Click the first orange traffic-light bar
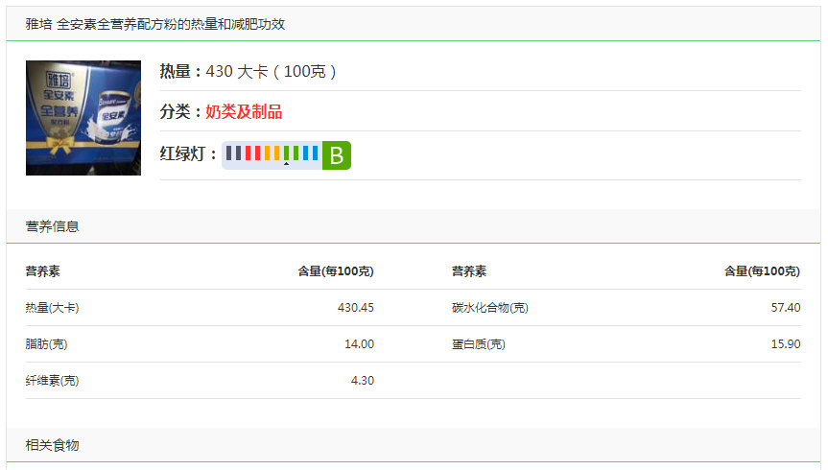828x470 pixels. (x=267, y=153)
